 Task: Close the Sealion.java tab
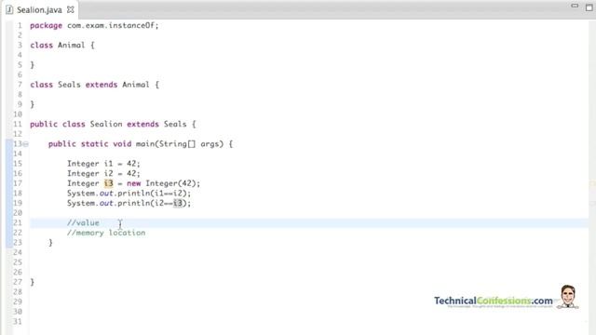pos(71,10)
